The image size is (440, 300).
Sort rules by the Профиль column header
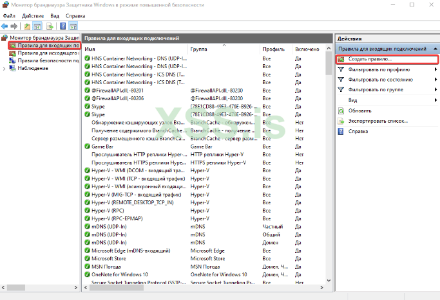[x=276, y=49]
